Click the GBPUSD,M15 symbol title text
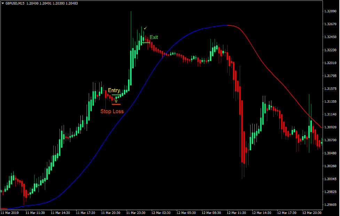This screenshot has width=340, height=216. point(15,3)
